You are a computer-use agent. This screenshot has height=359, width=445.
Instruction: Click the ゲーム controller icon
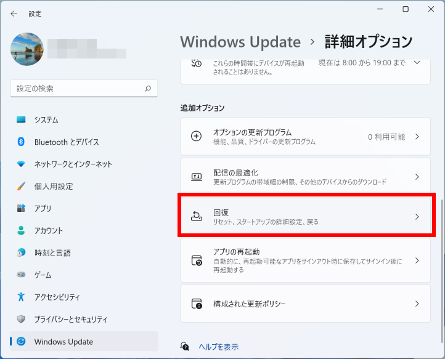click(x=21, y=275)
